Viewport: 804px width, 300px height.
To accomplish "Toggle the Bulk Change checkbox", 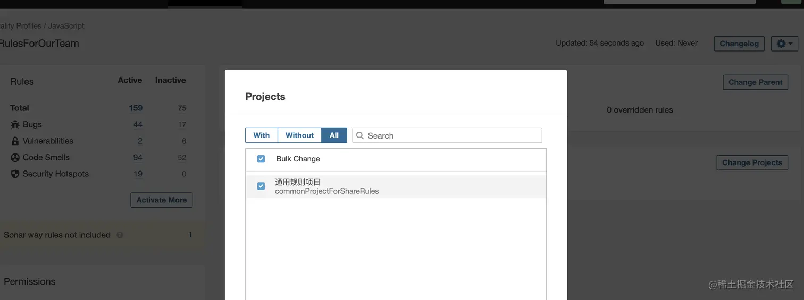I will tap(261, 159).
